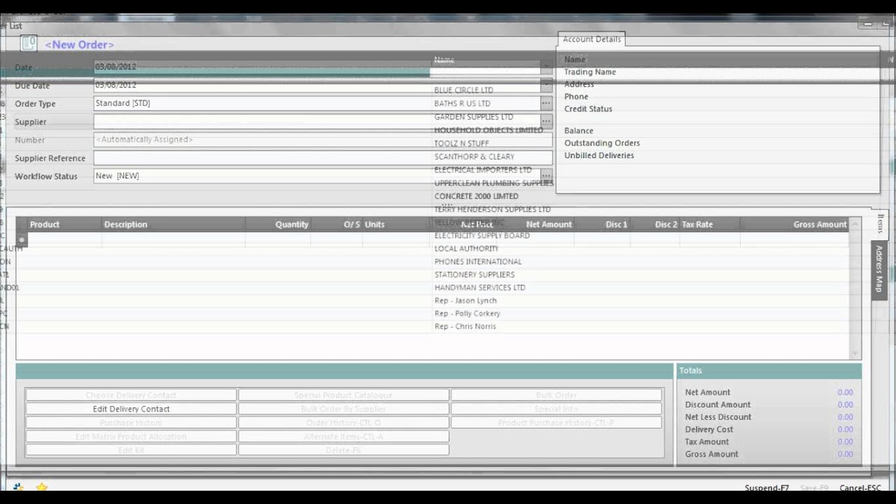Expand the Due Date dropdown arrow
This screenshot has width=896, height=504.
coord(546,85)
